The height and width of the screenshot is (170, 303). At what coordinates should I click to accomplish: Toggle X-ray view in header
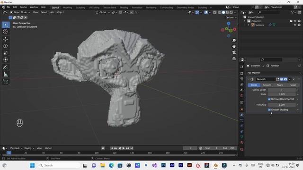click(214, 12)
